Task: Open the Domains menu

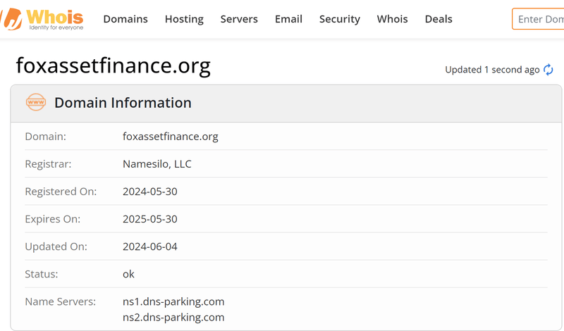Action: pos(125,19)
